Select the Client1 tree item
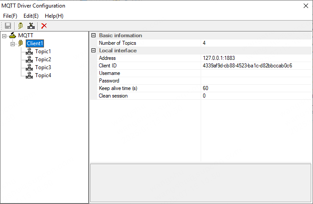This screenshot has height=204, width=313. (35, 43)
